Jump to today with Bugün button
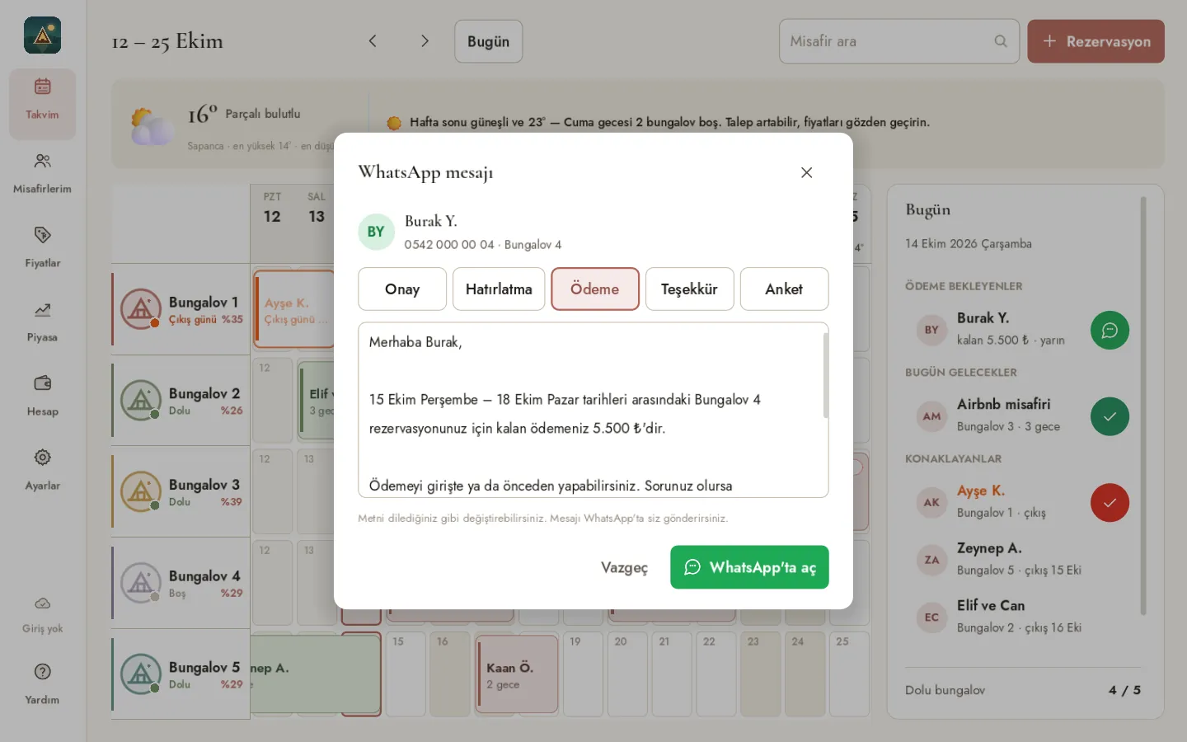Viewport: 1187px width, 742px height. point(488,41)
